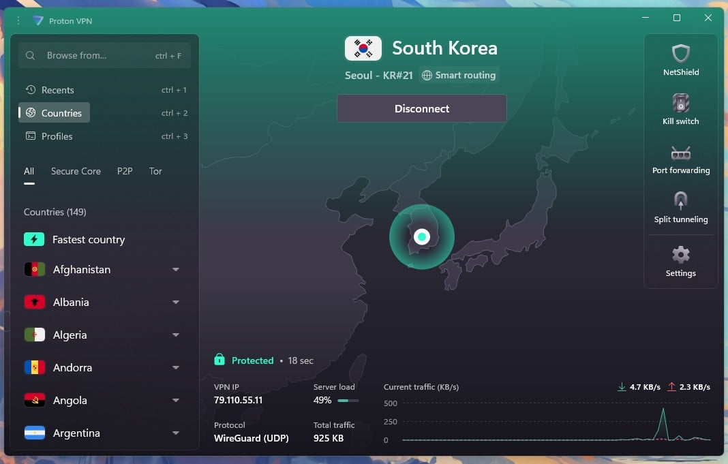
Task: Open Settings via the gear icon
Action: pos(681,254)
